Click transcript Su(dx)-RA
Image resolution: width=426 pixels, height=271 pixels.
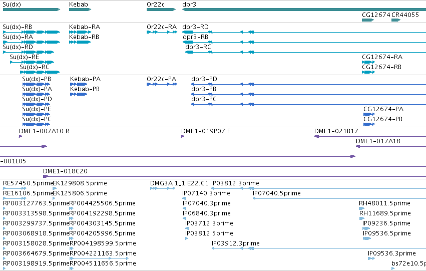pos(32,42)
